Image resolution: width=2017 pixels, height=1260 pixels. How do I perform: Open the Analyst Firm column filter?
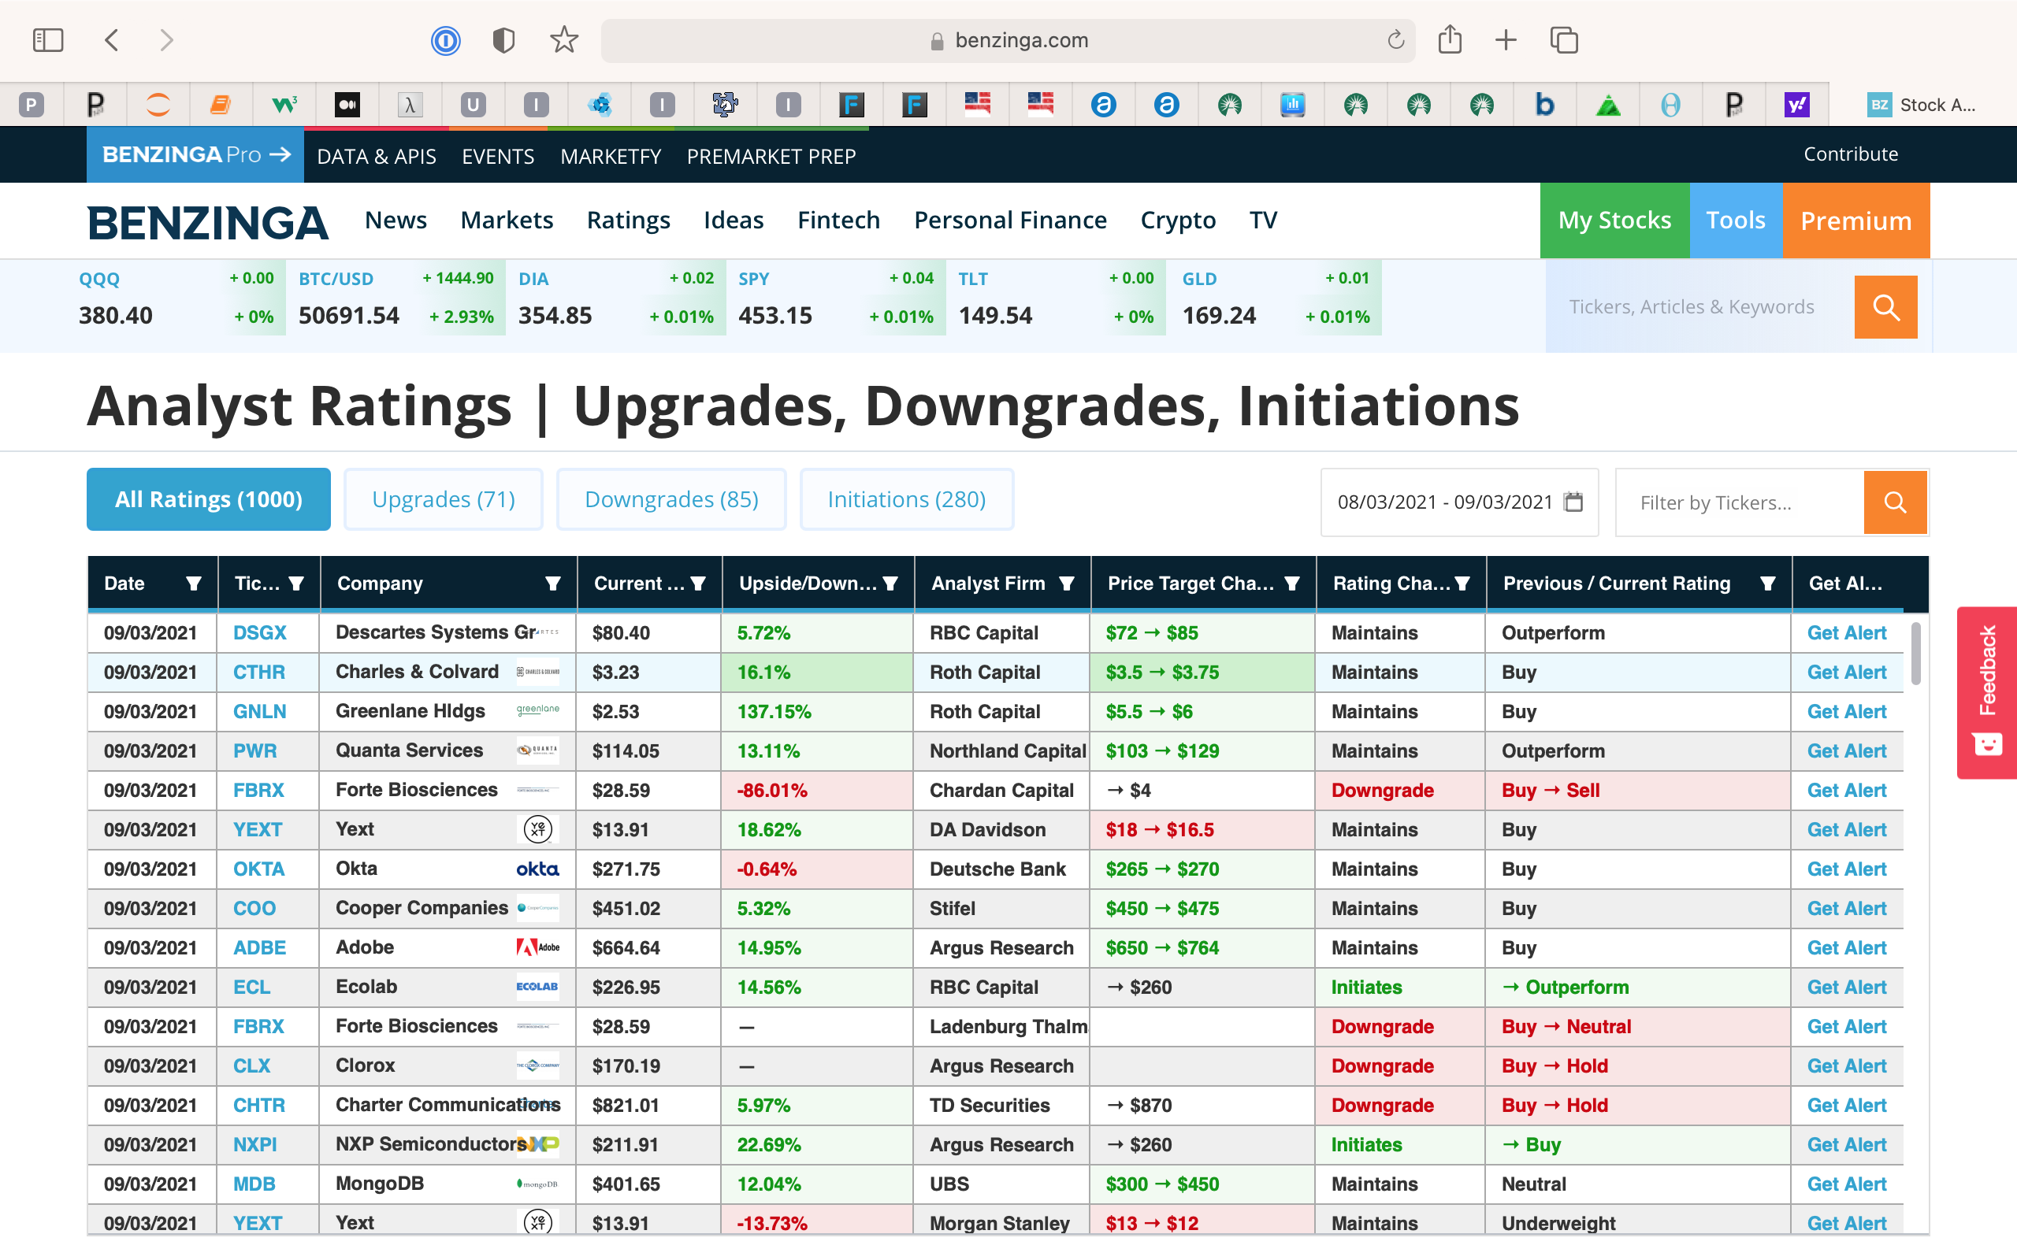pyautogui.click(x=1066, y=584)
